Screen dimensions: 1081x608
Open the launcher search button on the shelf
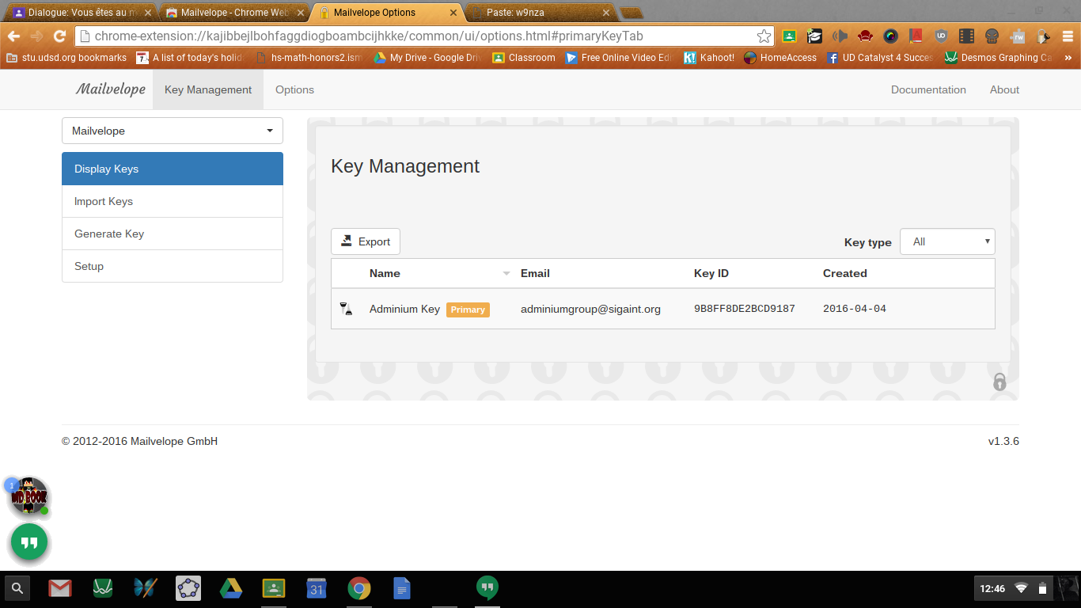pos(17,588)
